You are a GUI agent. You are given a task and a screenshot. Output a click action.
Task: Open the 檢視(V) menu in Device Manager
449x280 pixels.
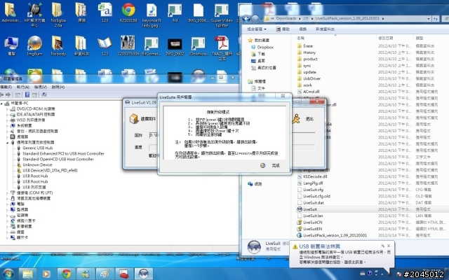point(41,87)
